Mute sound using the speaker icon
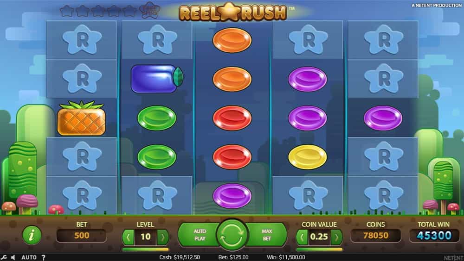 tap(13, 257)
